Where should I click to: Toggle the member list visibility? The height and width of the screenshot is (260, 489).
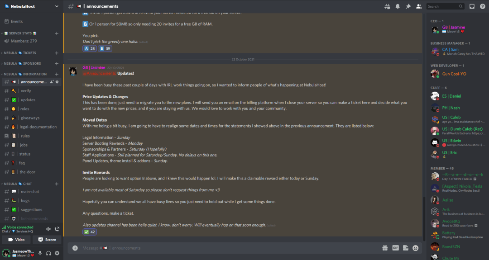[419, 6]
